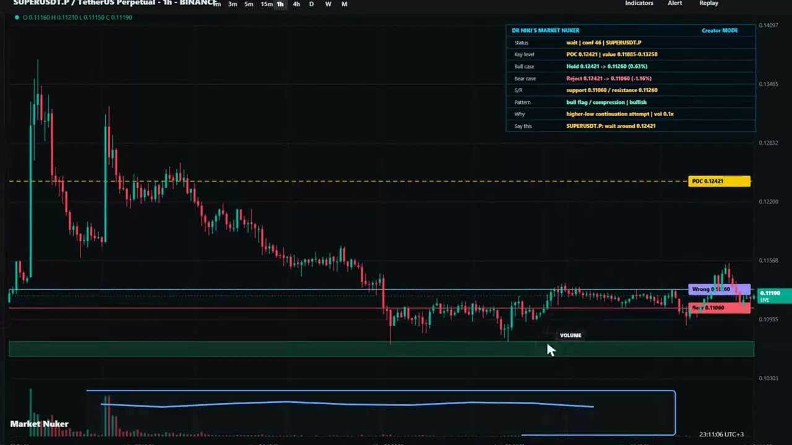Click the Status row value 'wait | conf 46'
Image resolution: width=792 pixels, height=445 pixels.
pos(604,43)
